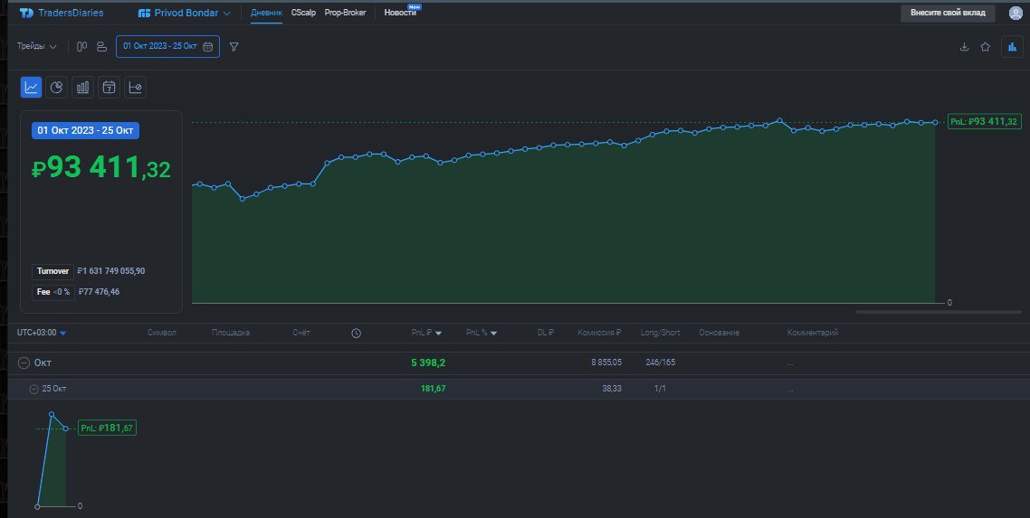Image resolution: width=1030 pixels, height=518 pixels.
Task: Open the comment ellipsis in 25 Окт row
Action: coord(790,390)
